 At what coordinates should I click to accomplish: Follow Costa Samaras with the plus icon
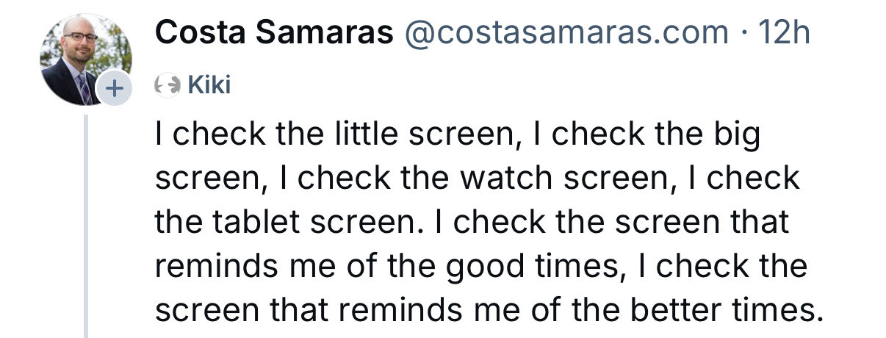point(114,89)
